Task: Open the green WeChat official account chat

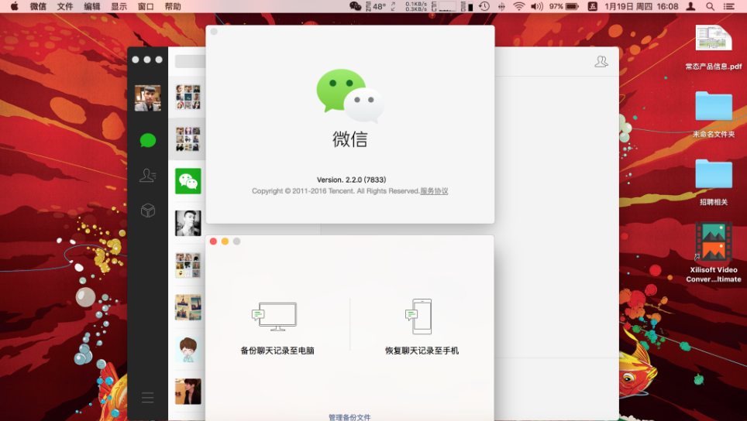Action: point(188,181)
